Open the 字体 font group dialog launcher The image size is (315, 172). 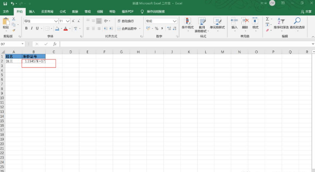(81, 36)
